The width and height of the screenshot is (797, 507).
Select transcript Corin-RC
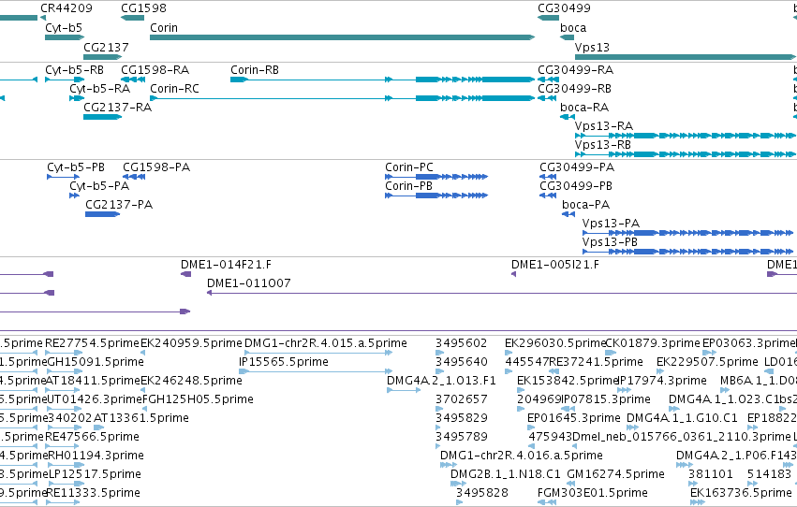[343, 98]
